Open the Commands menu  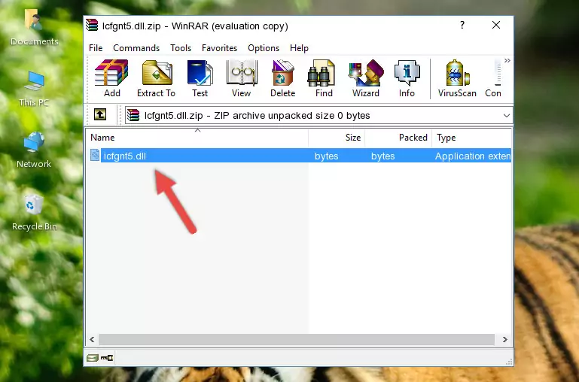click(136, 48)
